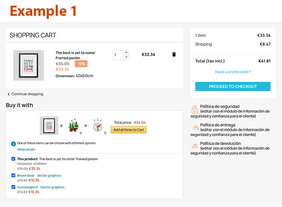Click the return policy box icon
The width and height of the screenshot is (282, 207).
(194, 146)
